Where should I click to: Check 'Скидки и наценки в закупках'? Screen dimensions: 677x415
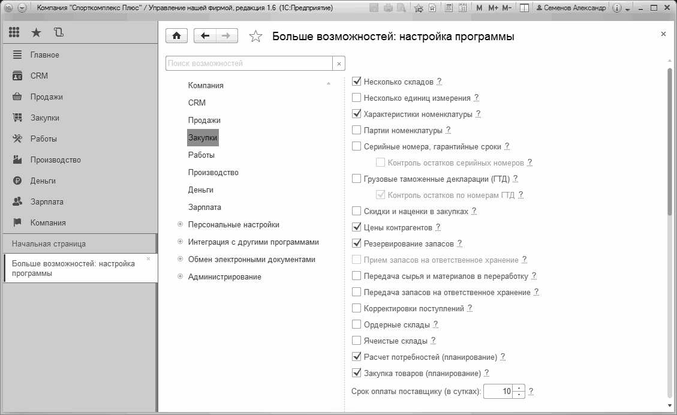pos(356,210)
